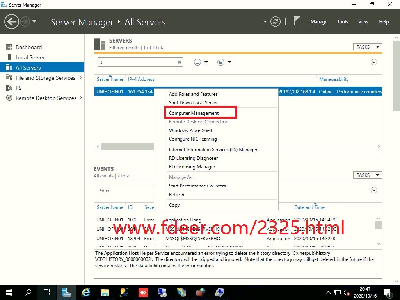Viewport: 400px width, 300px height.
Task: Expand the Events filter options chevron
Action: [x=374, y=191]
